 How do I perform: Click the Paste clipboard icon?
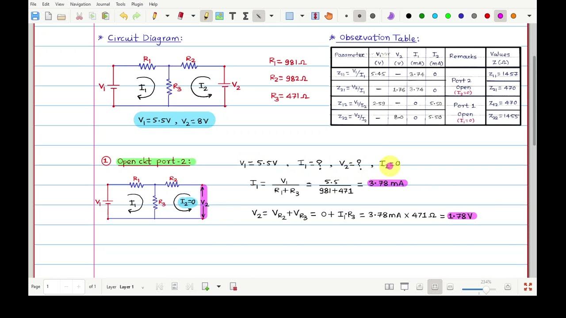click(106, 16)
